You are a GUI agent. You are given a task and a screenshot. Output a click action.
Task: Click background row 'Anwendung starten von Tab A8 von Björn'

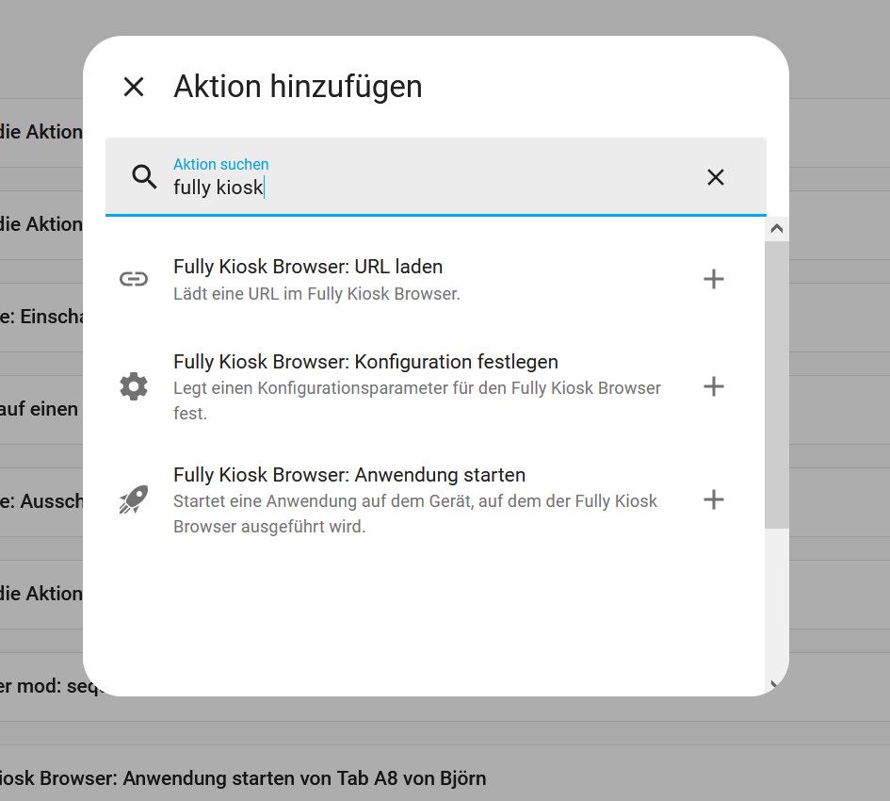[243, 778]
